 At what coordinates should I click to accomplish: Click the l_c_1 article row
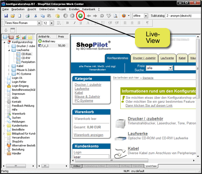point(53,45)
